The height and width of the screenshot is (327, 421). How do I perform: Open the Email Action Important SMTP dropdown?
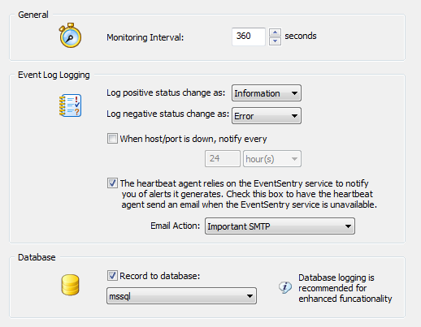280,226
